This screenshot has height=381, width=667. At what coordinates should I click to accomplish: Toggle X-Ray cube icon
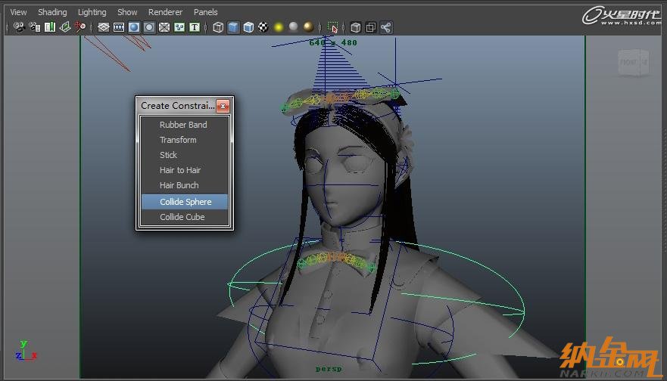(x=356, y=28)
